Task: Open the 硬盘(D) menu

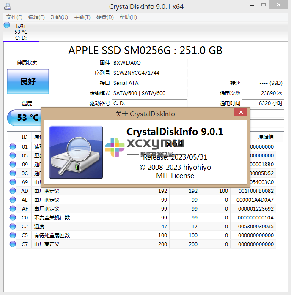Action: pos(105,17)
